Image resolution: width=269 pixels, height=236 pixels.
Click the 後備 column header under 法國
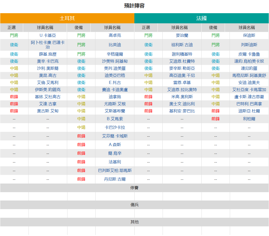click(213, 28)
